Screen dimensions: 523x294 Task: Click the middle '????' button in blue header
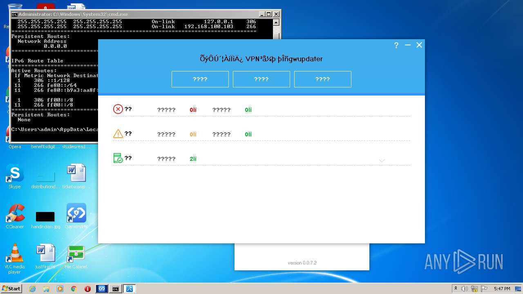pyautogui.click(x=261, y=79)
